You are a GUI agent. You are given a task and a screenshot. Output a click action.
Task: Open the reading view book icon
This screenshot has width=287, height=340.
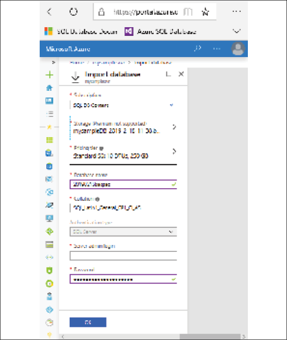tap(188, 12)
